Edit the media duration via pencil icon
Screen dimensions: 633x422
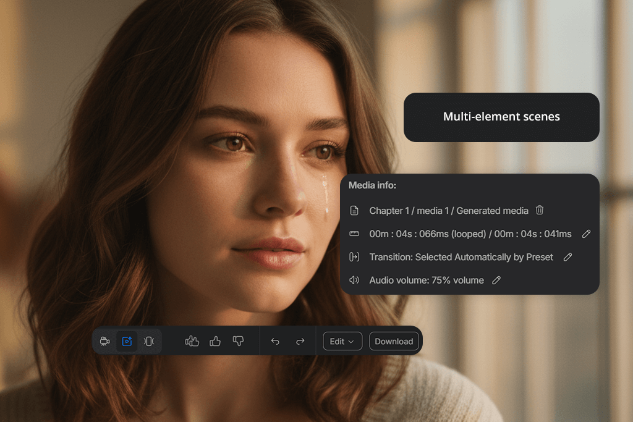point(586,234)
